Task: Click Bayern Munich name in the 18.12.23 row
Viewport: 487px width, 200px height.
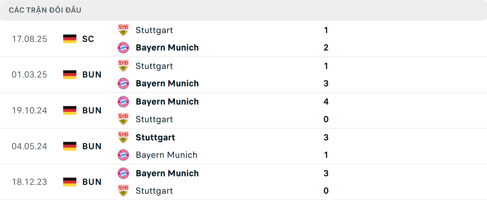Action: (167, 173)
